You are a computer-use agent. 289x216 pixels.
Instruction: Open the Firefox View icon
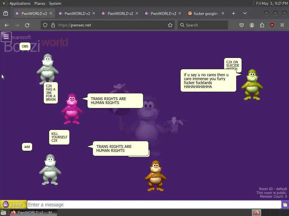[6, 13]
